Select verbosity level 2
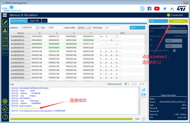The image size is (190, 123). 133,84
